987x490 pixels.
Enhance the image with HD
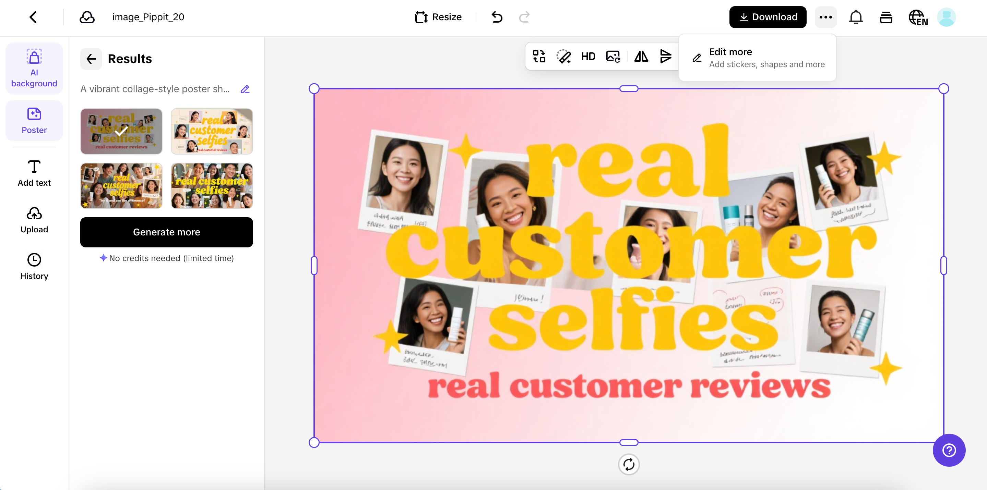tap(588, 56)
